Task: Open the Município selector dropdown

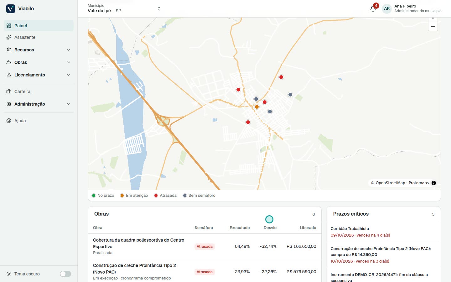Action: point(124,8)
